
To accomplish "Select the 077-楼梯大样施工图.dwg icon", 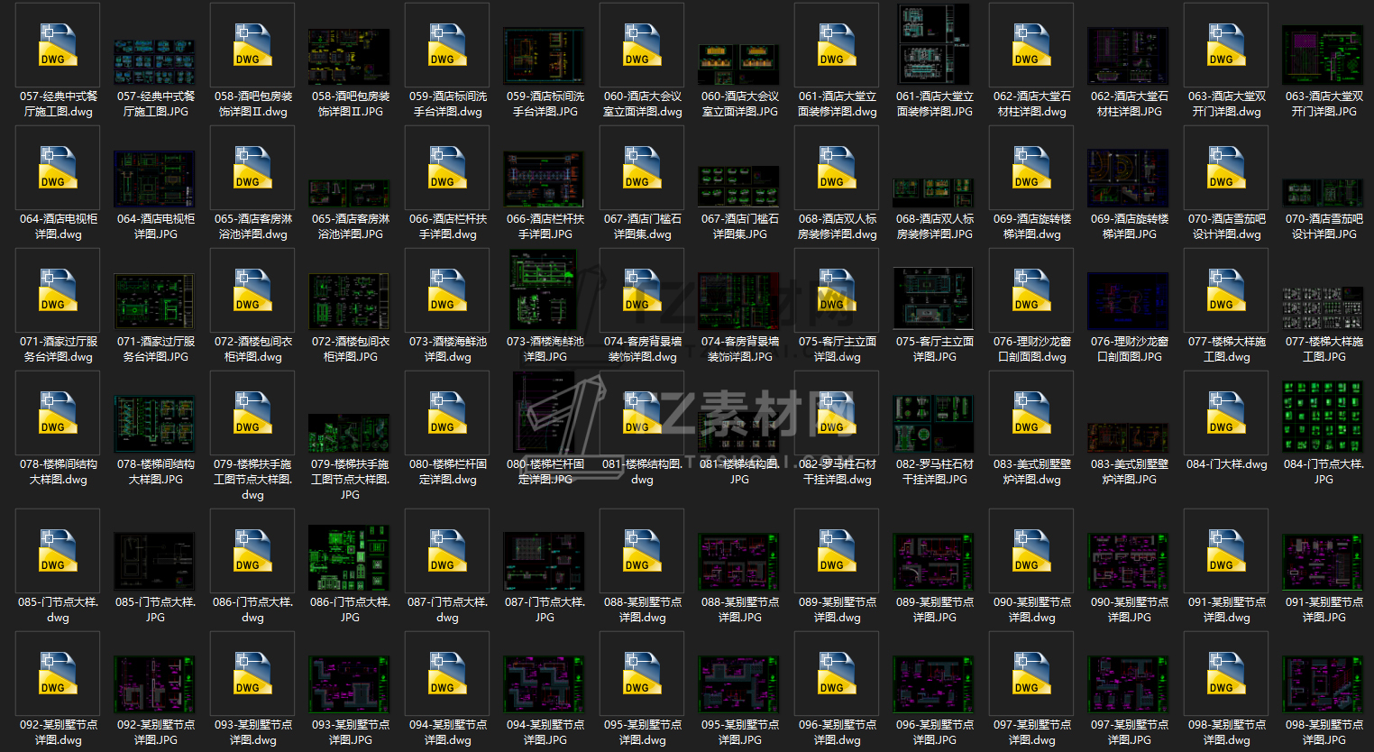I will click(1226, 290).
